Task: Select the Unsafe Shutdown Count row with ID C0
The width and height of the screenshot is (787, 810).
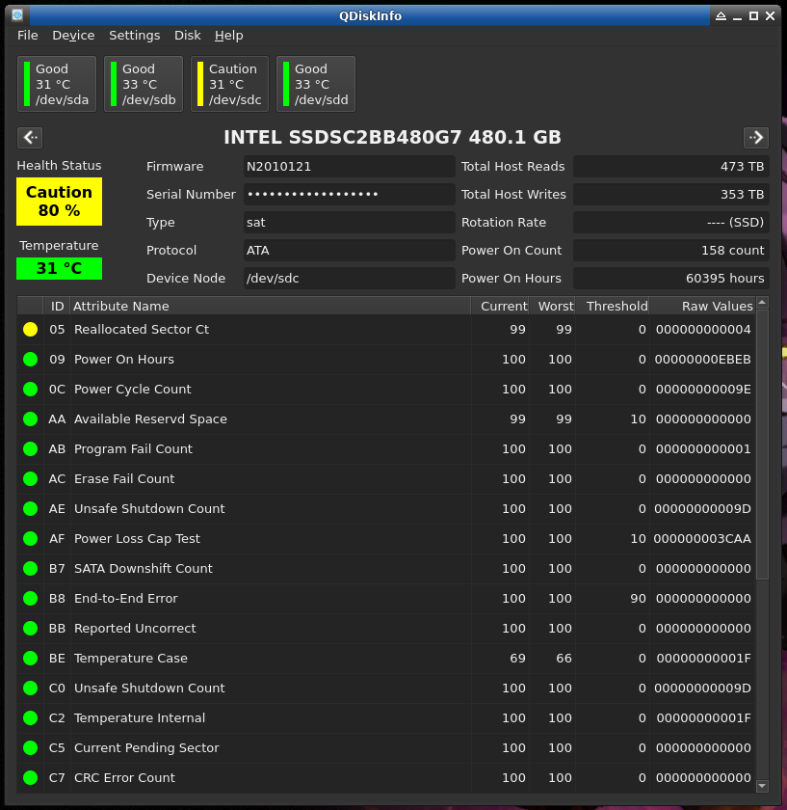Action: pyautogui.click(x=386, y=688)
